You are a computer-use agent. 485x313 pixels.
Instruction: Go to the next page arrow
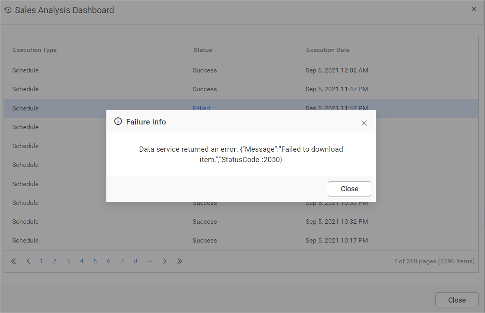click(165, 261)
